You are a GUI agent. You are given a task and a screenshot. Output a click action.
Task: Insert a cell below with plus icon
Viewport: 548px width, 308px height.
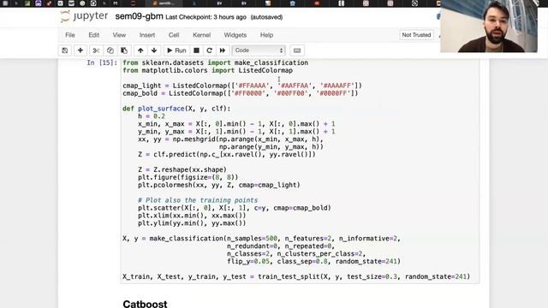click(80, 50)
